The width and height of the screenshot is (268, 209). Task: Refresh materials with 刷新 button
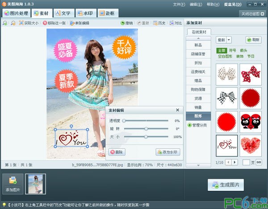[x=253, y=40]
